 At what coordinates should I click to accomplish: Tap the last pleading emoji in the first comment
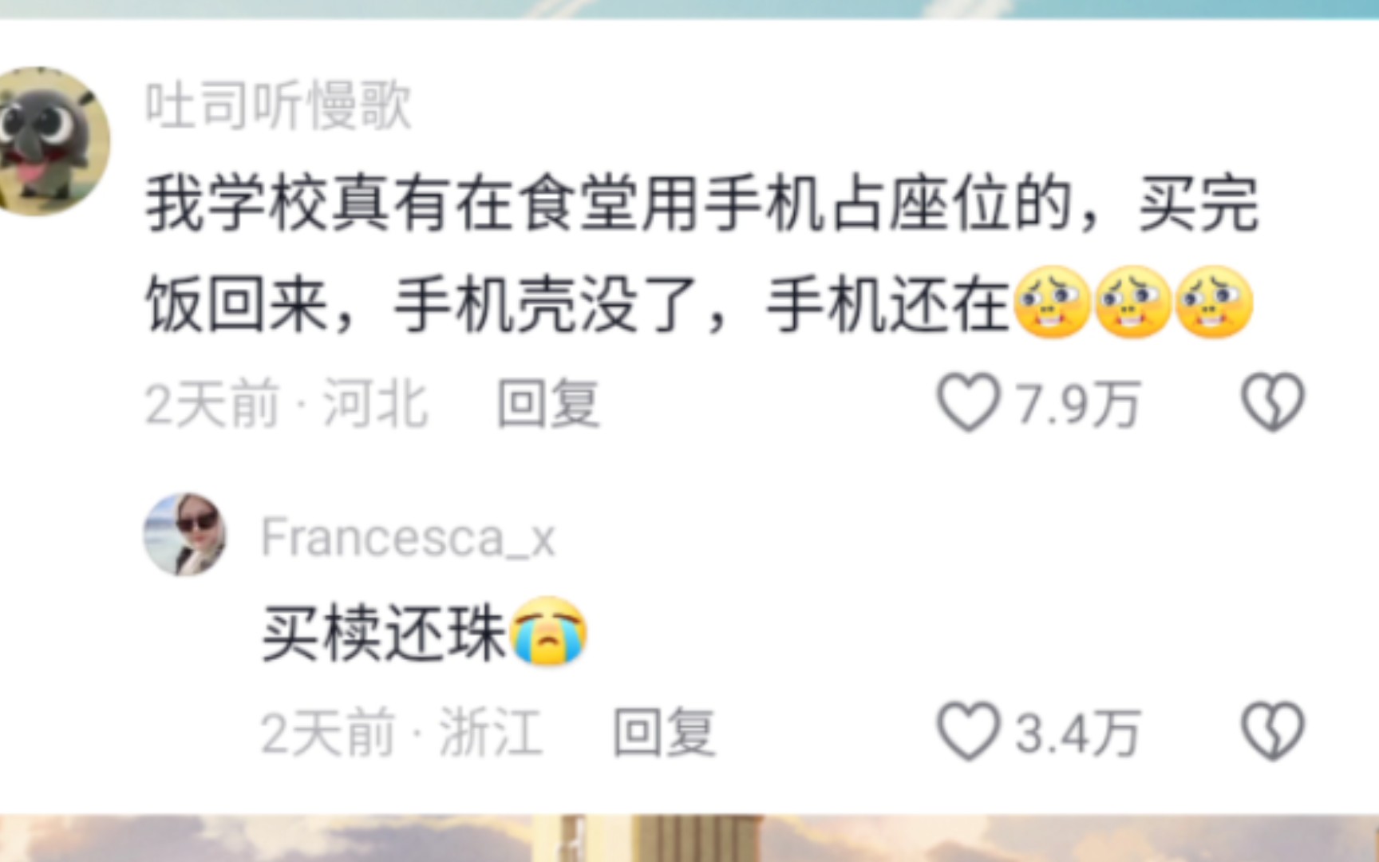click(1214, 302)
